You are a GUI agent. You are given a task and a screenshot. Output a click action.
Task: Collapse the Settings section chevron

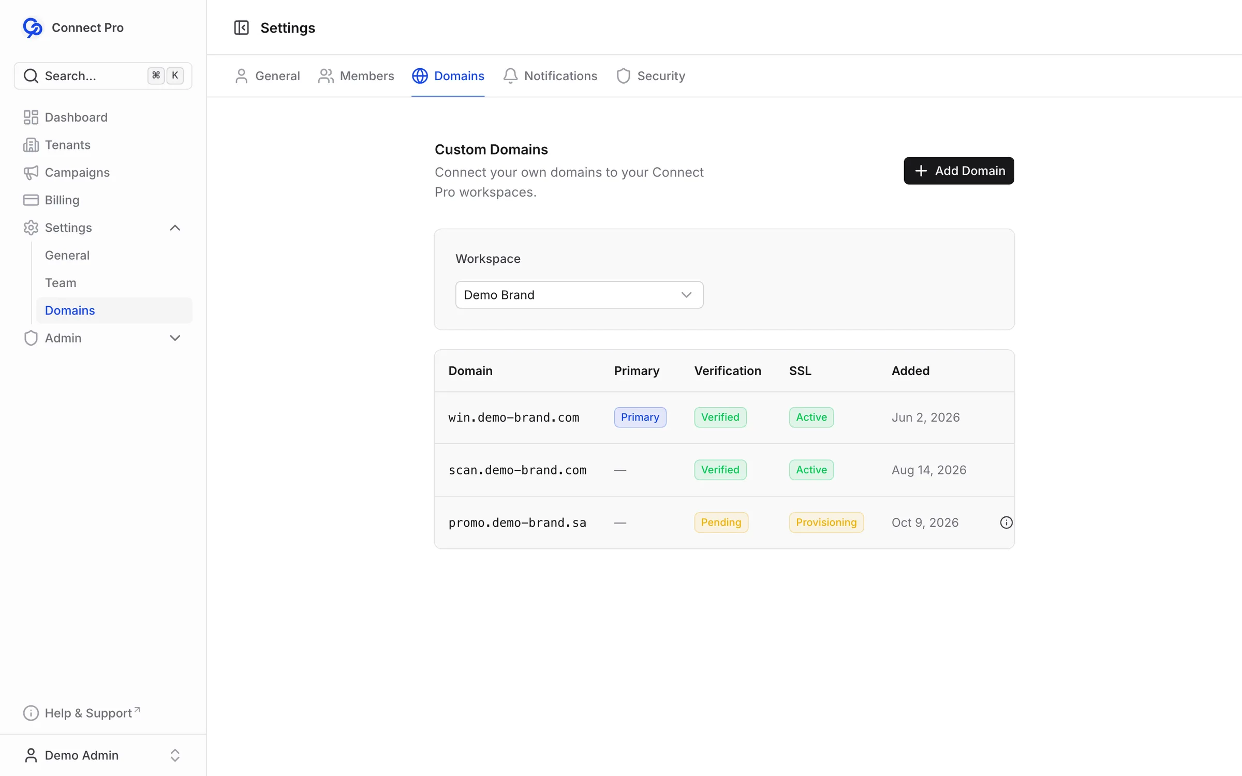[175, 228]
